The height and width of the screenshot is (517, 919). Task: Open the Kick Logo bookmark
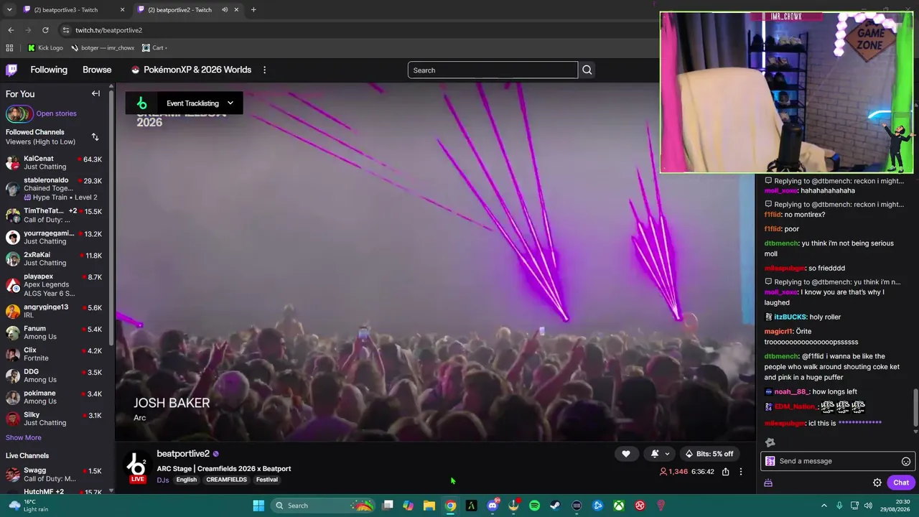point(45,48)
